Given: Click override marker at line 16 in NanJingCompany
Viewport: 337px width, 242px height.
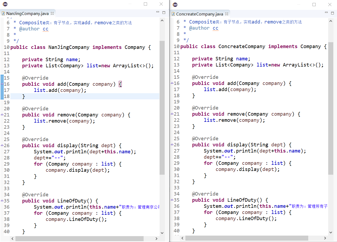Looking at the screenshot, I should click(2, 84).
